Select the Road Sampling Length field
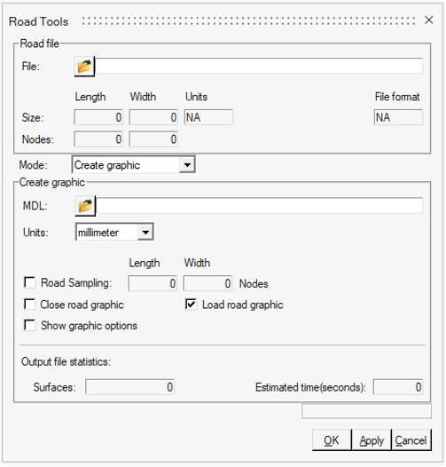This screenshot has height=467, width=446. (153, 283)
